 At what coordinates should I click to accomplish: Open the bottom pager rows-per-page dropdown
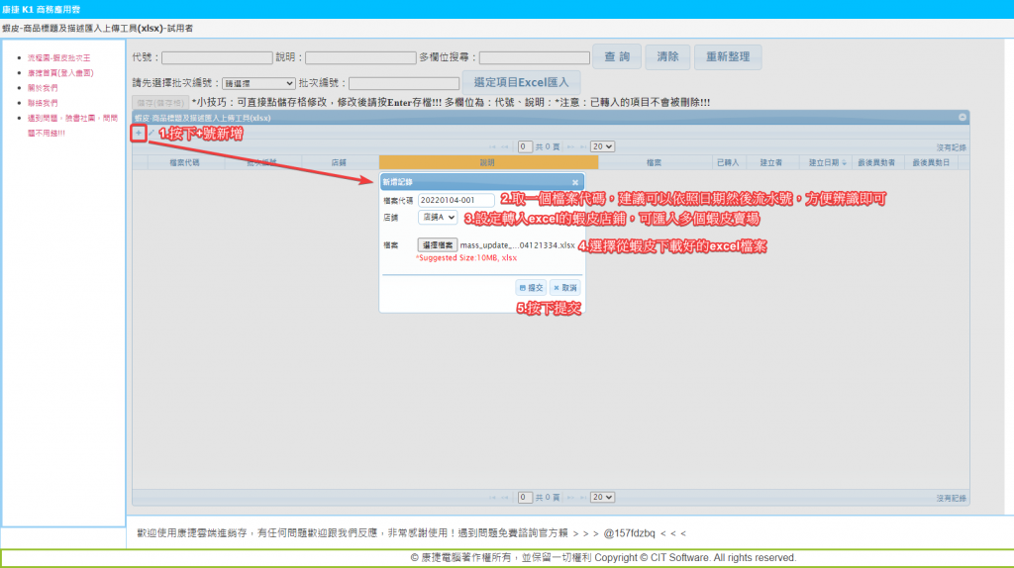pyautogui.click(x=602, y=497)
